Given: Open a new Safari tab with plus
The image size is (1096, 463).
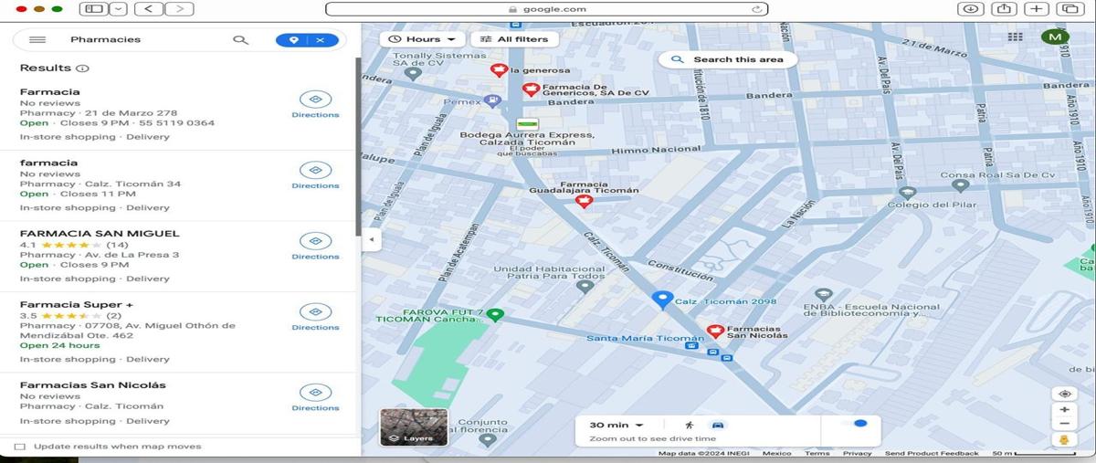Looking at the screenshot, I should tap(1037, 9).
